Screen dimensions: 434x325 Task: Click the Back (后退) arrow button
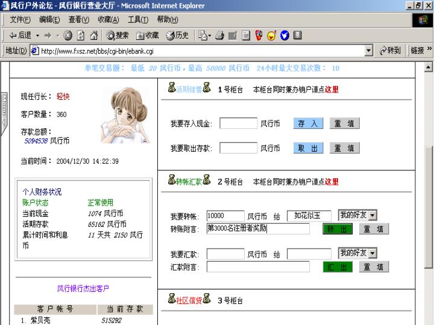[19, 35]
